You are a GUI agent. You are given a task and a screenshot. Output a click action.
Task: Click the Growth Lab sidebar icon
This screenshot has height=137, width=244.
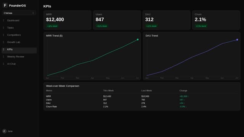(x=3, y=42)
